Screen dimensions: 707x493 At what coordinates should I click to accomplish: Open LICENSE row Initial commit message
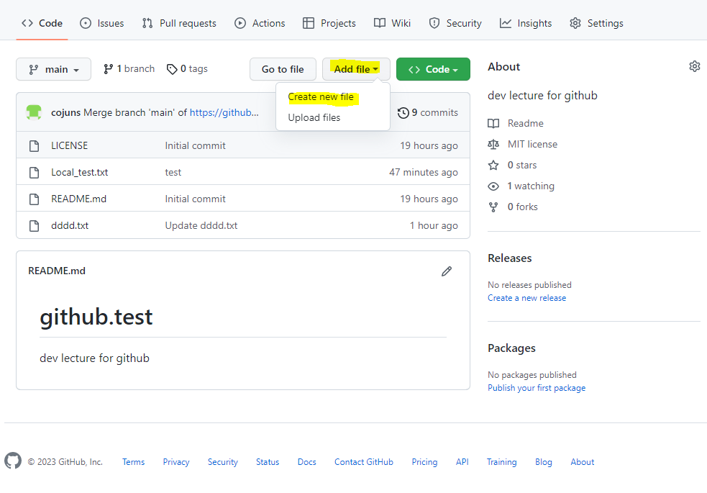click(x=195, y=145)
